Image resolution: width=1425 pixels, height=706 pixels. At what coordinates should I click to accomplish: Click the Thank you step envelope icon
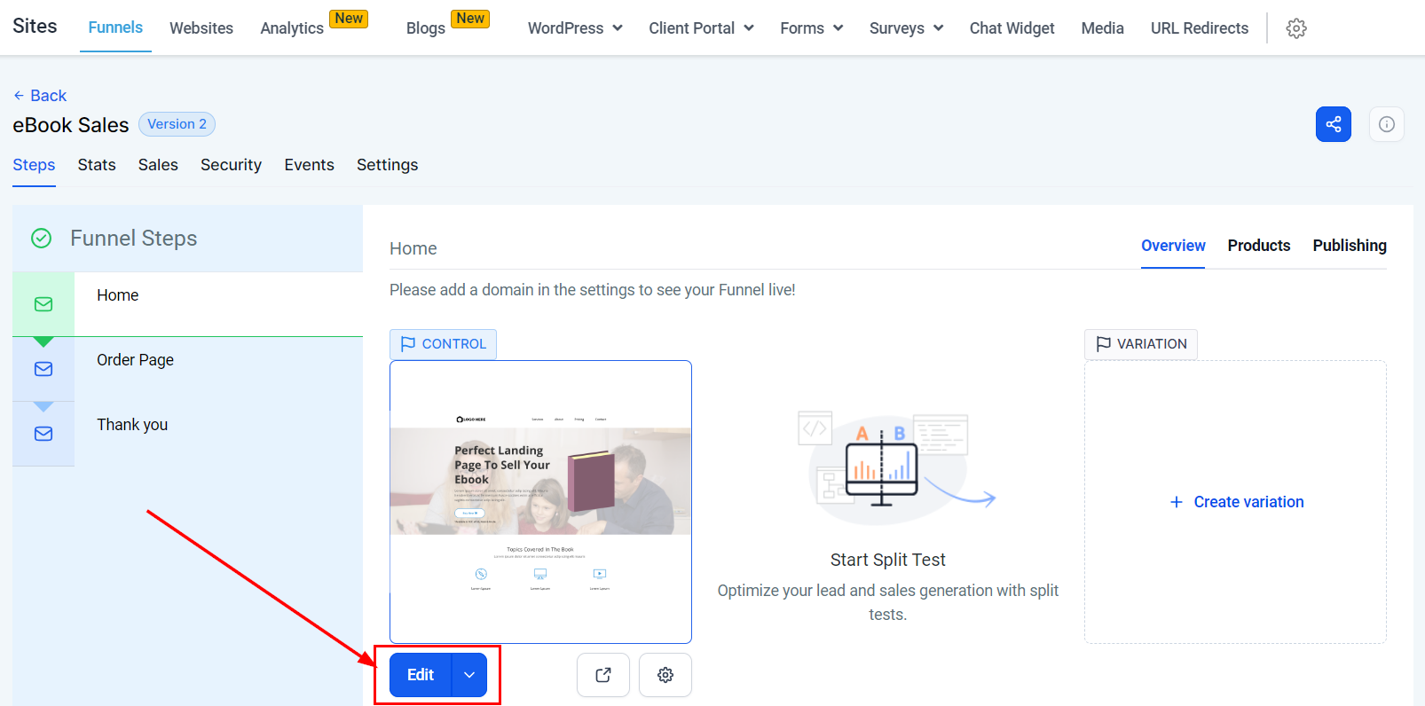(x=43, y=434)
